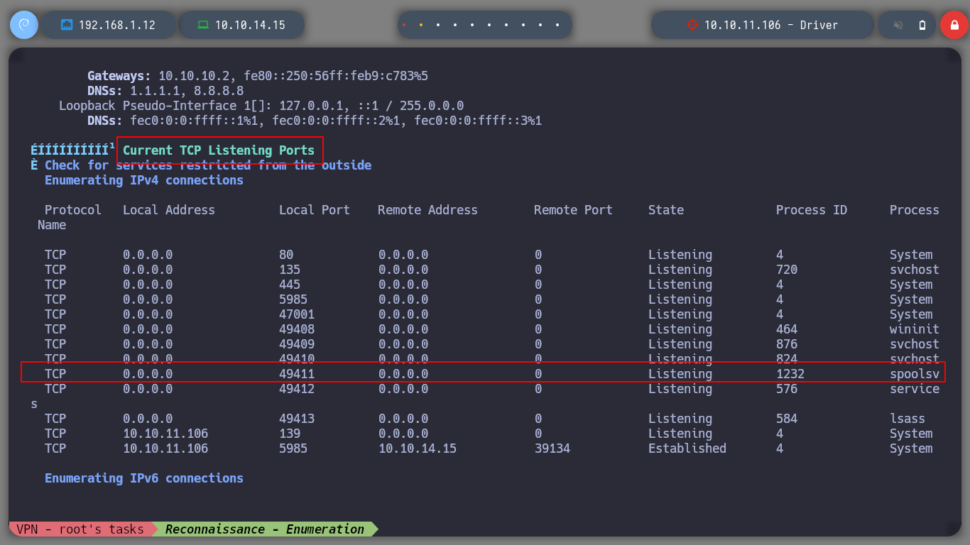Click the 'Loopback Pseudo-Interface 1' line
Viewport: 970px width, 545px height.
261,106
